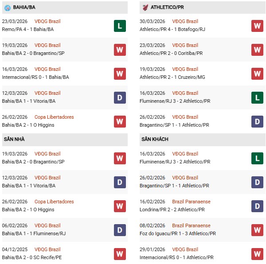Screen dimensions: 266x264
Task: Open the Copa Libertadores link in top Bahia list
Action: point(54,117)
